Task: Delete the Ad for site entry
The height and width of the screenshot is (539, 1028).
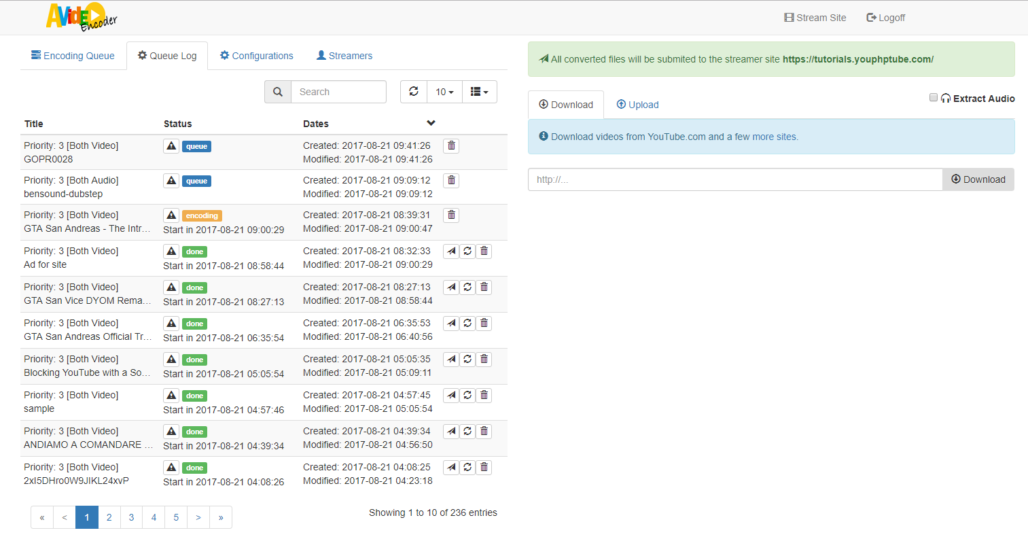Action: click(x=484, y=251)
